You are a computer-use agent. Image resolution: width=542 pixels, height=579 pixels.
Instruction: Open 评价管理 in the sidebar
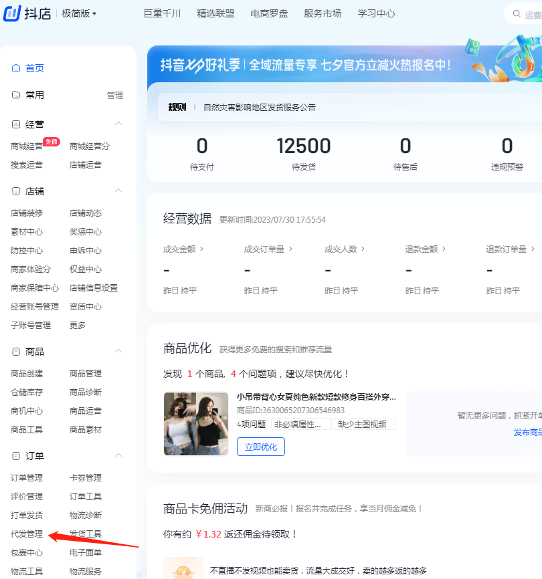coord(27,497)
